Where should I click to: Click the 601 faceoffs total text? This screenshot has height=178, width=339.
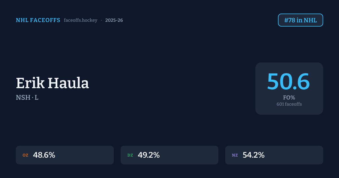pos(289,104)
